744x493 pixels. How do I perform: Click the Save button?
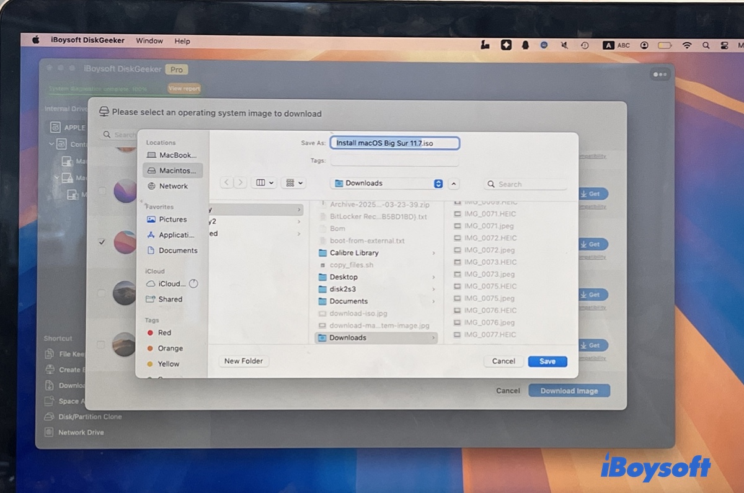click(547, 361)
